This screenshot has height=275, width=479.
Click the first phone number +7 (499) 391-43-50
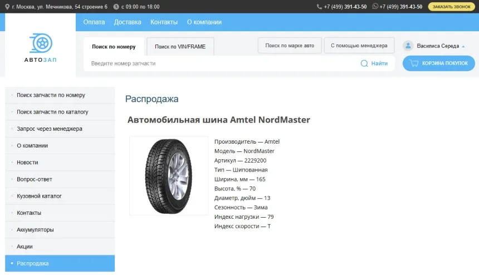tap(345, 7)
